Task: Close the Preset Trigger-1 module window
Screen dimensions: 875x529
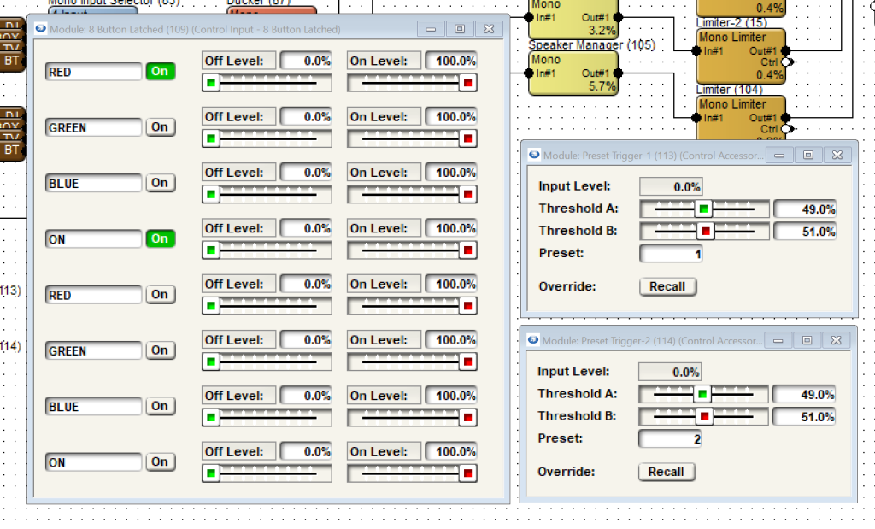Action: coord(837,155)
